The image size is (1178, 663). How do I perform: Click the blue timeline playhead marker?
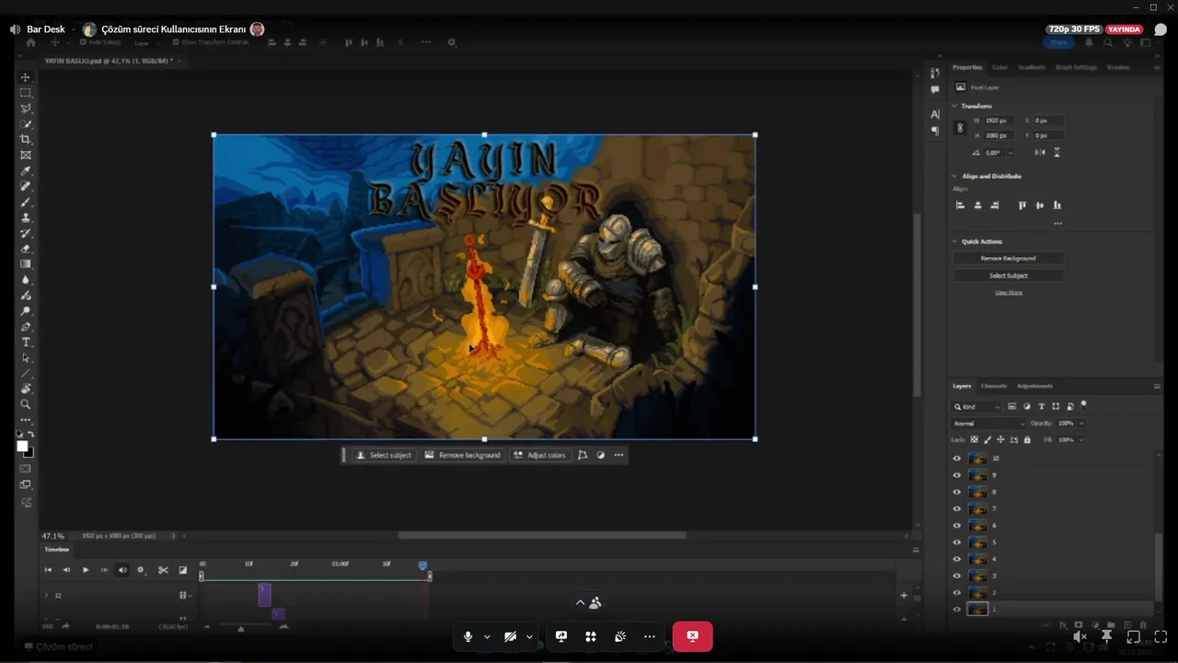pos(423,565)
